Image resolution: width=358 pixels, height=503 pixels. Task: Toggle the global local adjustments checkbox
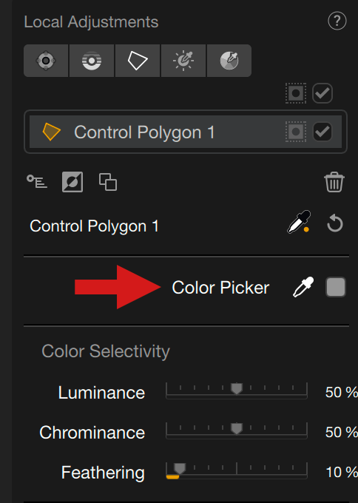point(322,93)
